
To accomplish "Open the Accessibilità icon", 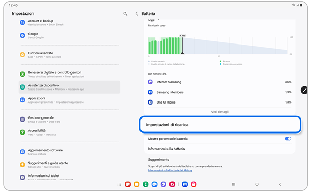I will pos(22,132).
